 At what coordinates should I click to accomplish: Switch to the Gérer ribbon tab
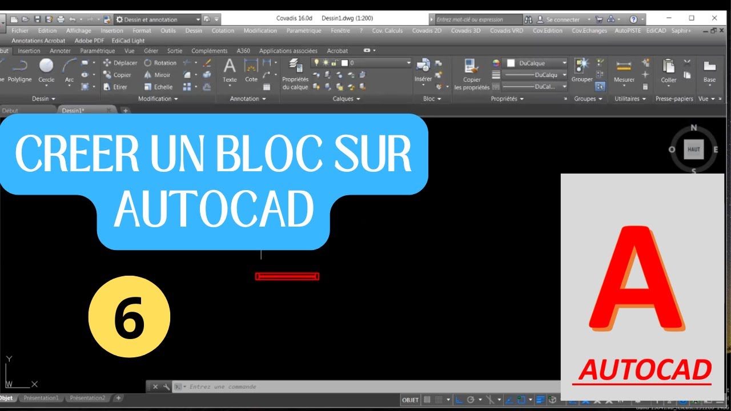click(150, 51)
